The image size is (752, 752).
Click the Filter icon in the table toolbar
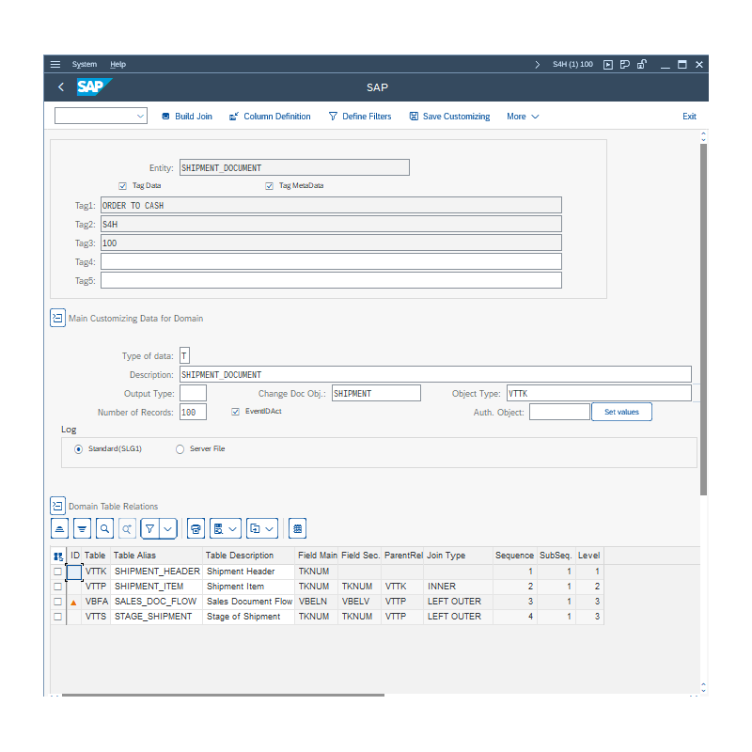click(149, 528)
